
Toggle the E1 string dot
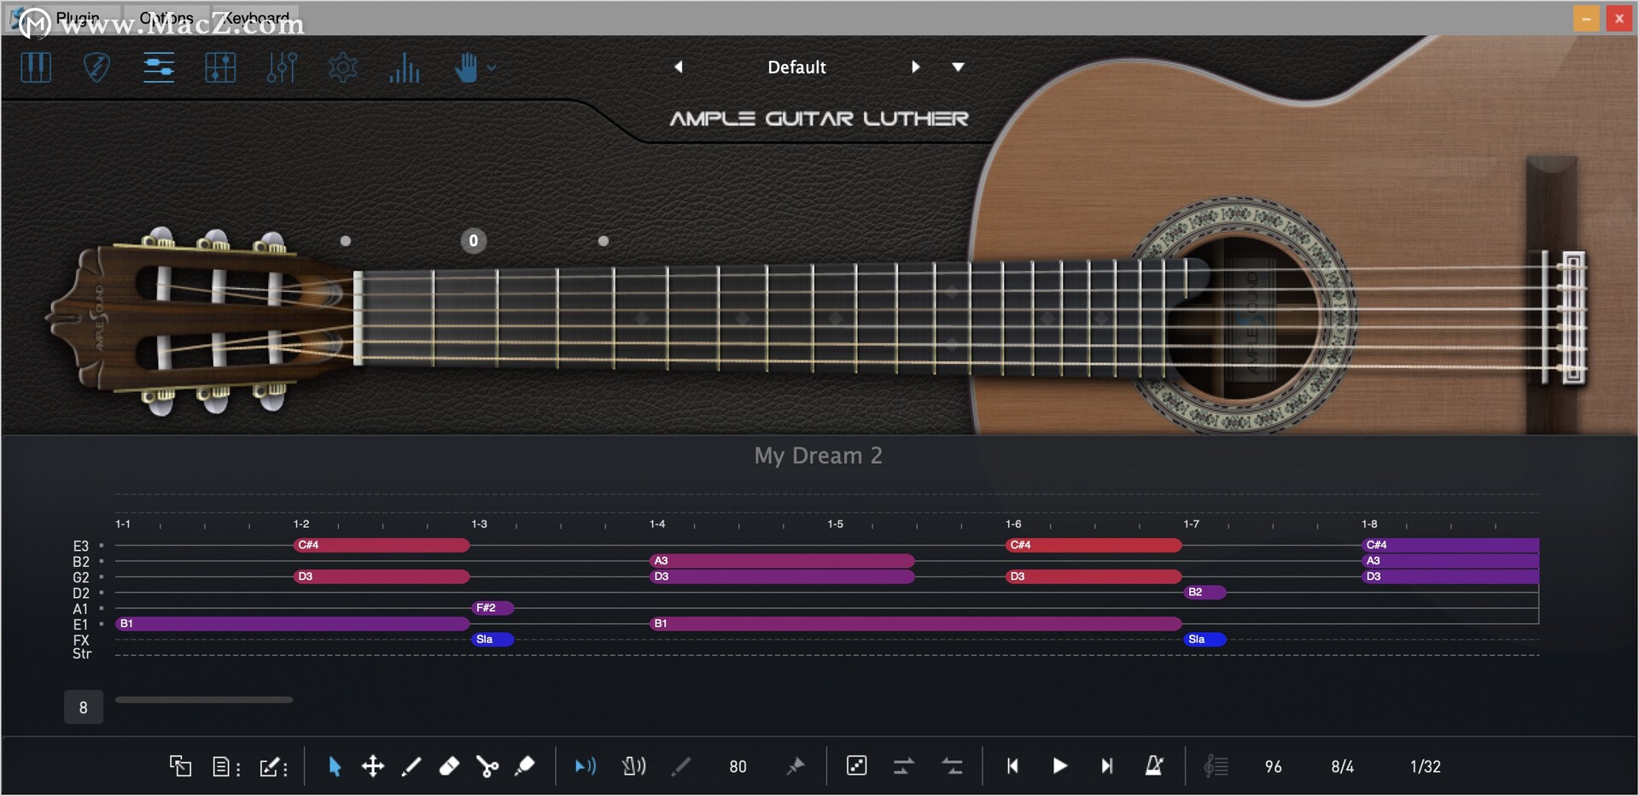[x=102, y=623]
